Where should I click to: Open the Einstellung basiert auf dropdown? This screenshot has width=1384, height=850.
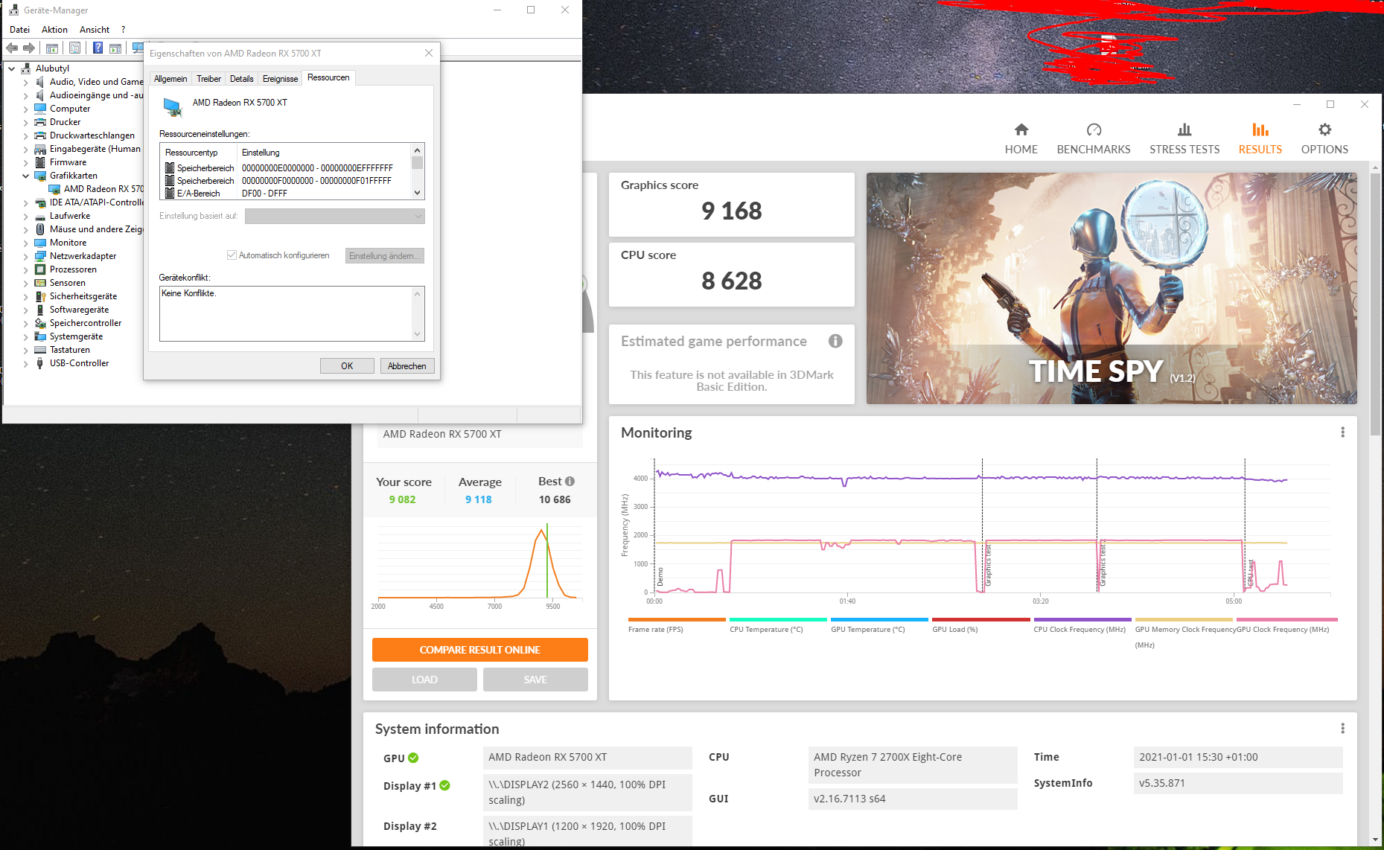[x=335, y=217]
